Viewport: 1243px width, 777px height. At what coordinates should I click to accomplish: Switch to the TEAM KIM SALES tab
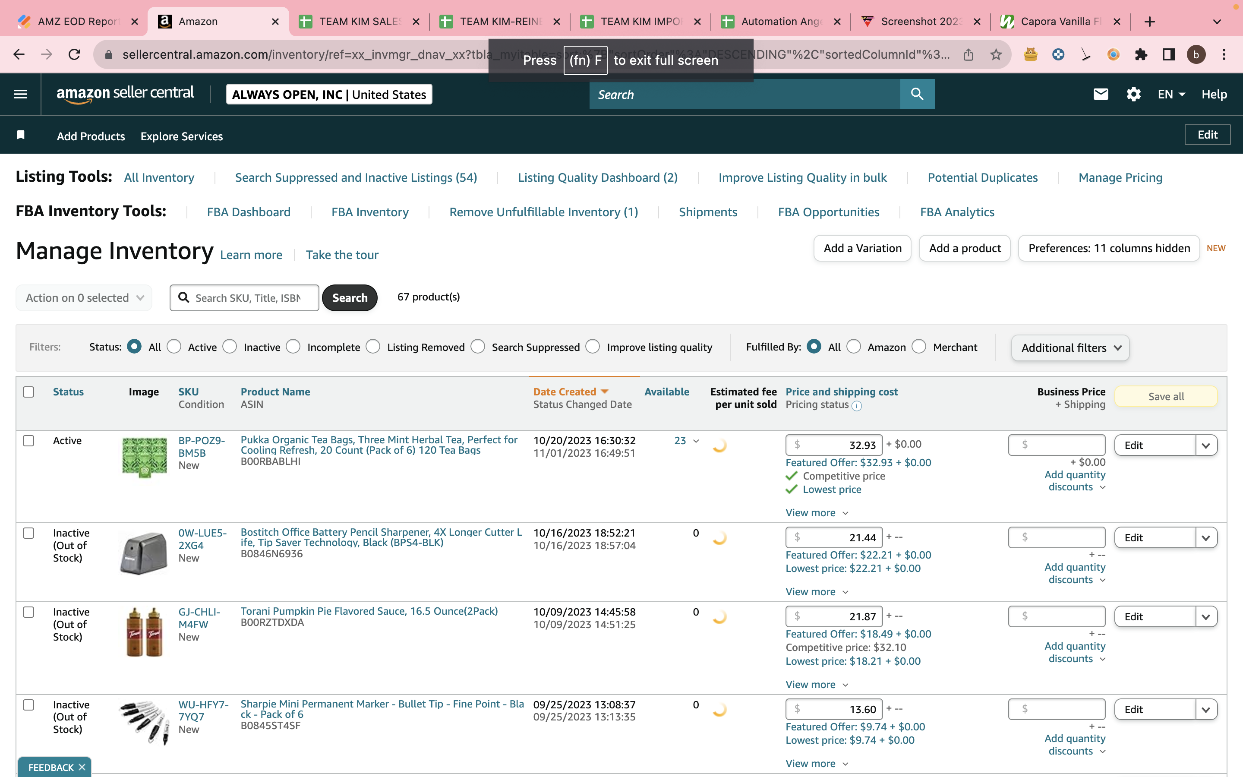359,22
